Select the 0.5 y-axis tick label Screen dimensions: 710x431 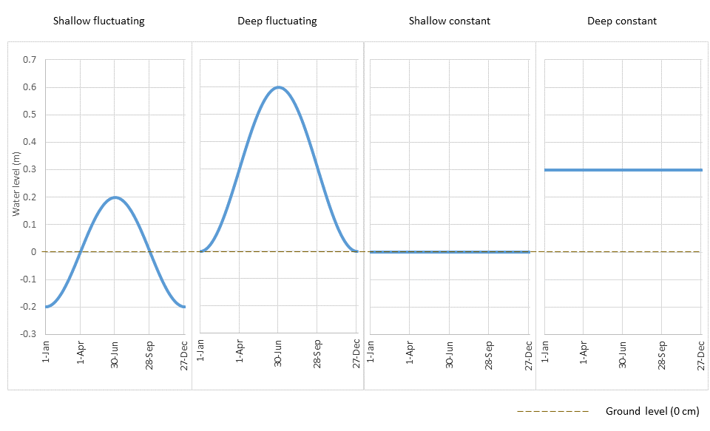30,115
